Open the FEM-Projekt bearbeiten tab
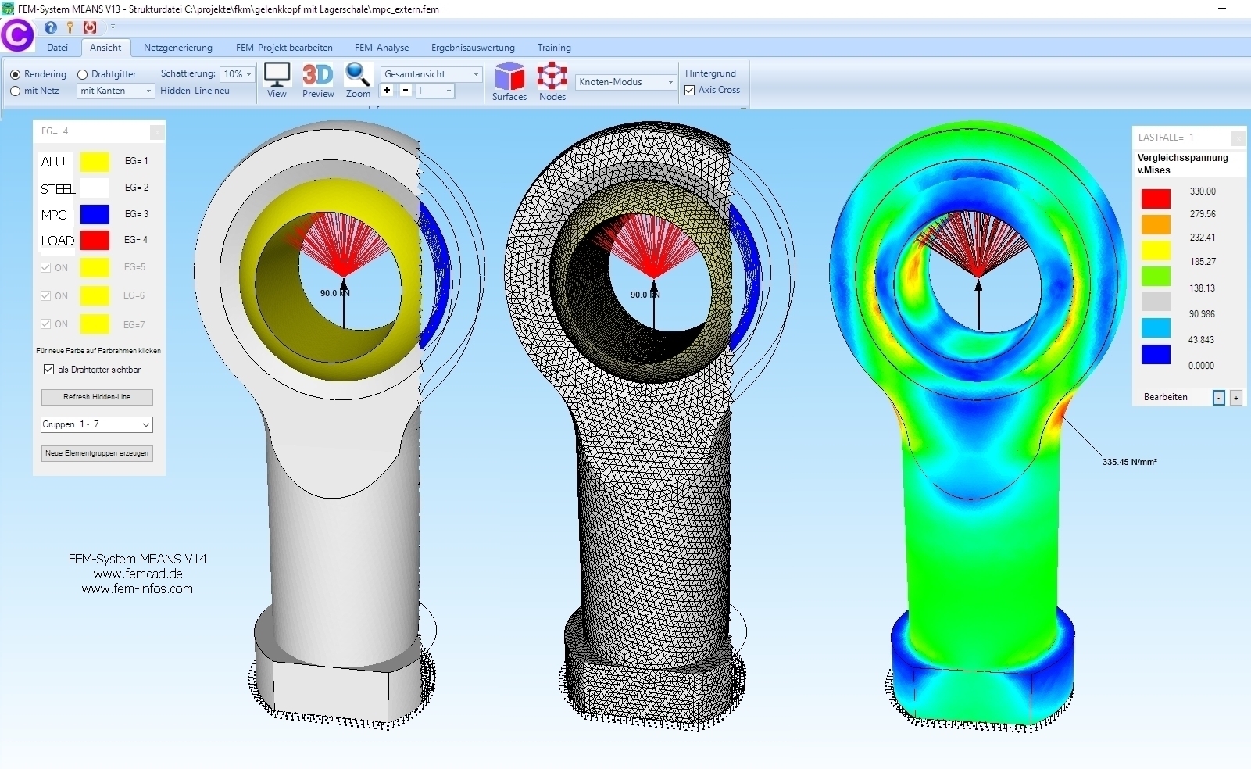This screenshot has width=1251, height=769. (x=284, y=48)
